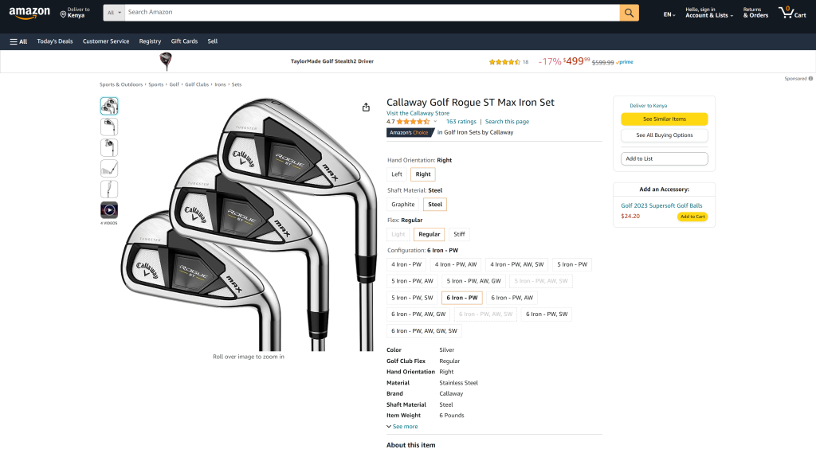Screen dimensions: 816x453
Task: Select the fourth product thumbnail
Action: [x=109, y=169]
